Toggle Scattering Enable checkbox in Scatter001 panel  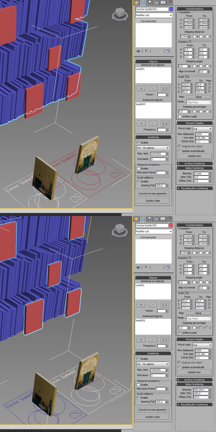[138, 143]
